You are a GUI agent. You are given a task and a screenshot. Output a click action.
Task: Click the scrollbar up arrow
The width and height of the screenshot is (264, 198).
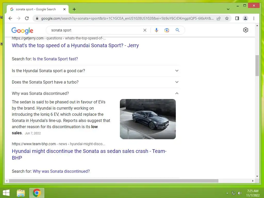click(x=257, y=26)
